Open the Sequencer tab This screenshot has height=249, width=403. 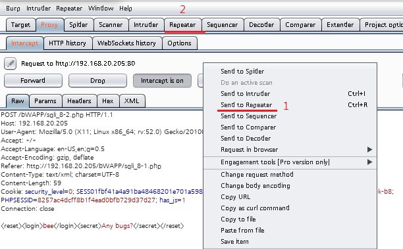coord(223,24)
